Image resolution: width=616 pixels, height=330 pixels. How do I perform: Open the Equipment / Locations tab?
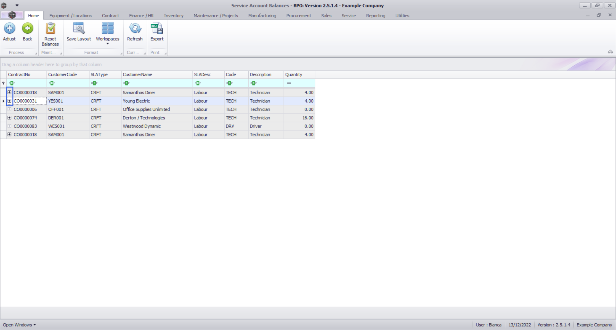70,15
